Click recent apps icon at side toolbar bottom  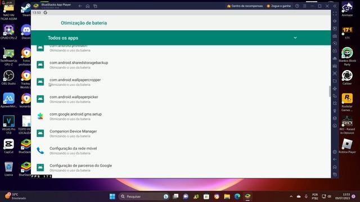pos(335,175)
